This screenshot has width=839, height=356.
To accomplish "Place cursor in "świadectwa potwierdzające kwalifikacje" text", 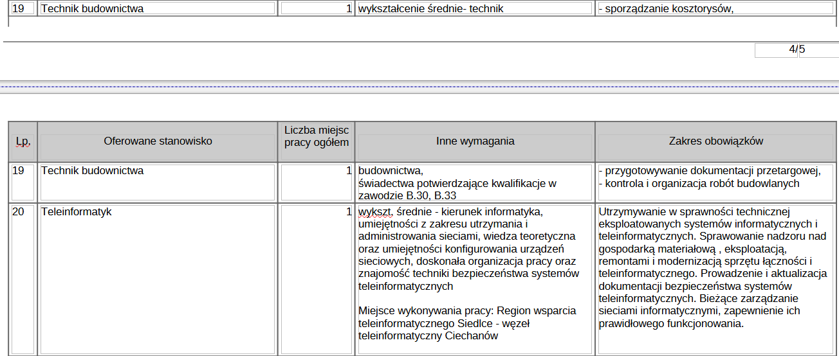I will (x=457, y=183).
